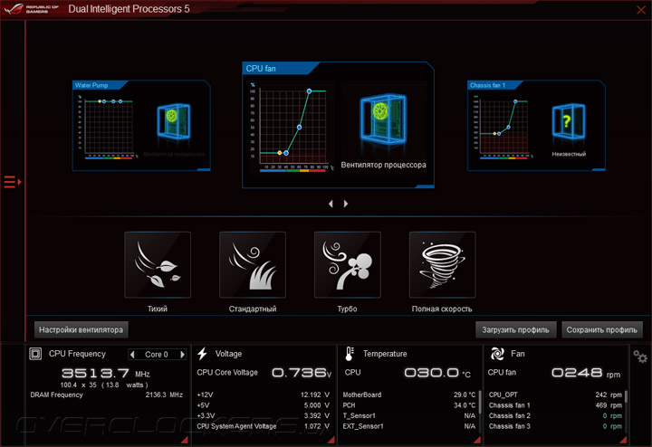The image size is (652, 447).
Task: Click the EXT_Sensor1 row
Action: pos(409,426)
